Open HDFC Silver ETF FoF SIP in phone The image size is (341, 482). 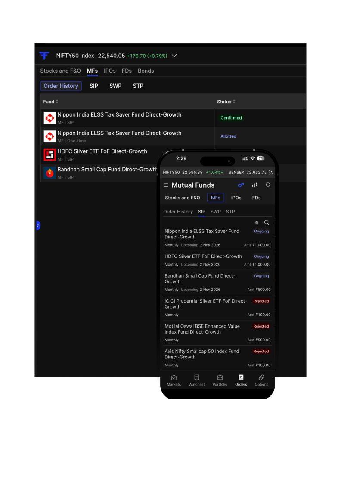(218, 260)
